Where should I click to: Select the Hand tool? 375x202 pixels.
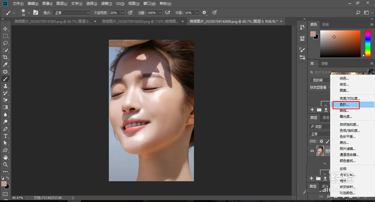tap(6, 157)
